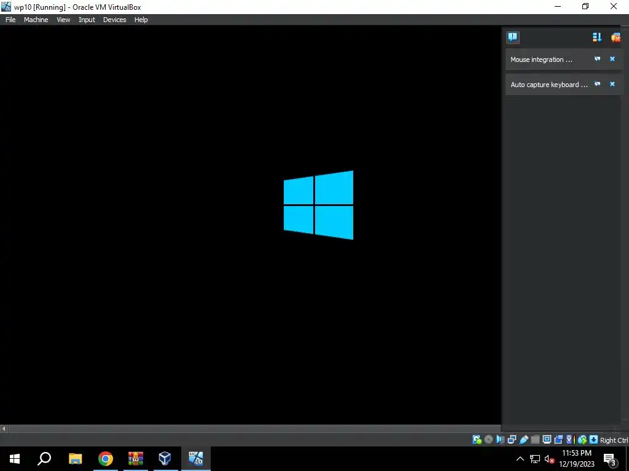Click the delete finished notifications icon
This screenshot has height=471, width=629.
pyautogui.click(x=615, y=37)
